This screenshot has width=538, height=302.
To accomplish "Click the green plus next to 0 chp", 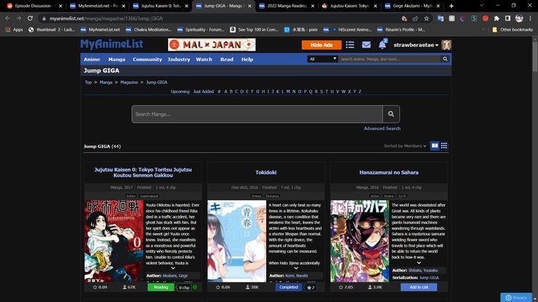I will (195, 287).
